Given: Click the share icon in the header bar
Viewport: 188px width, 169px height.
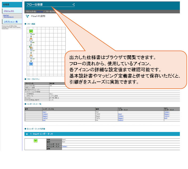Looking at the screenshot, I should pyautogui.click(x=74, y=5).
